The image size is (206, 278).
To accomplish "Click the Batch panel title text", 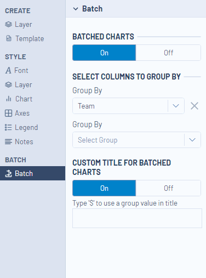I will 92,9.
